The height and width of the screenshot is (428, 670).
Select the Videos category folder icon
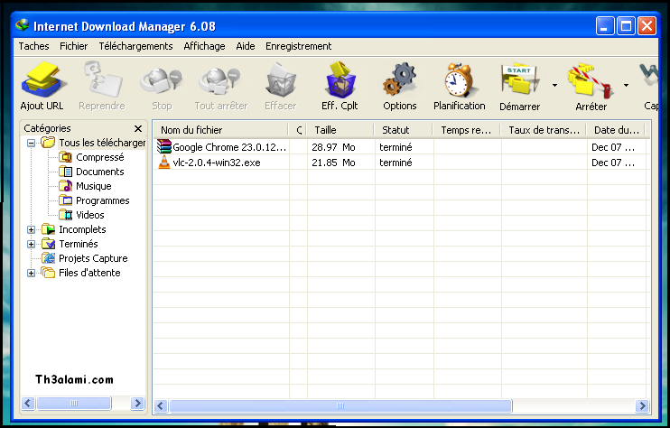tap(65, 215)
